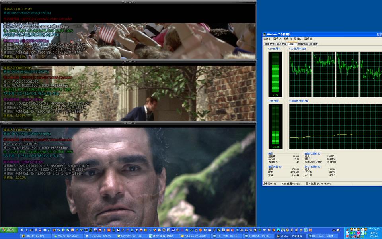The width and height of the screenshot is (382, 239).
Task: Click the orange KMPlayer icon in system tray
Action: coord(351,229)
